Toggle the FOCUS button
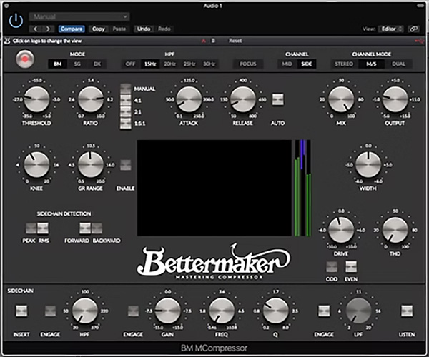Viewport: 429px width, 357px height. point(248,64)
